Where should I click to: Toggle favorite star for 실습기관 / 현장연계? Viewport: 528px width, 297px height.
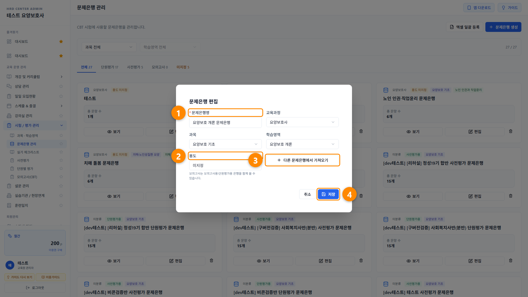[x=61, y=196]
